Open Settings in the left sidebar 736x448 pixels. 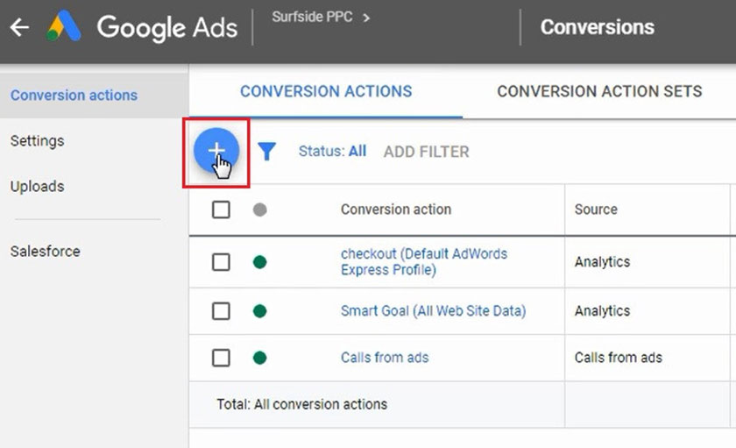[38, 140]
